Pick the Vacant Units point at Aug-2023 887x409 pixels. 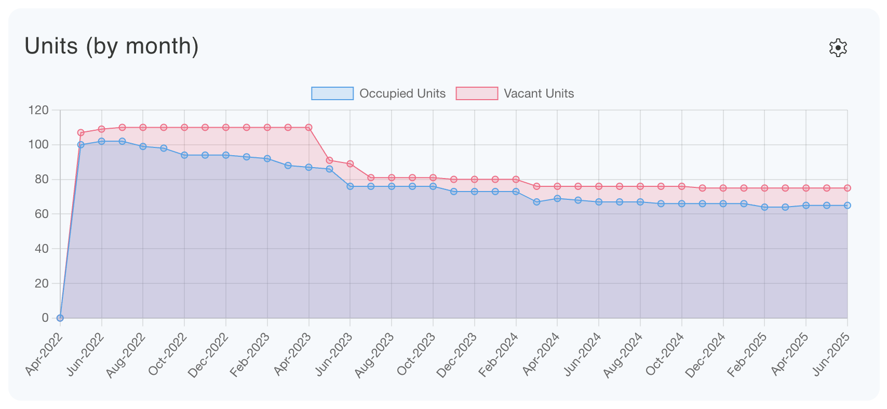(392, 178)
